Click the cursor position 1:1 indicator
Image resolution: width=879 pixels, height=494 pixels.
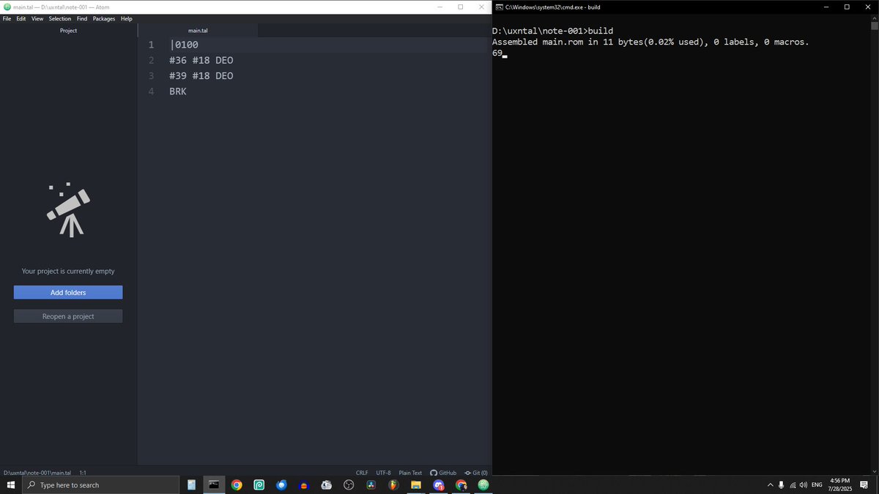[83, 473]
